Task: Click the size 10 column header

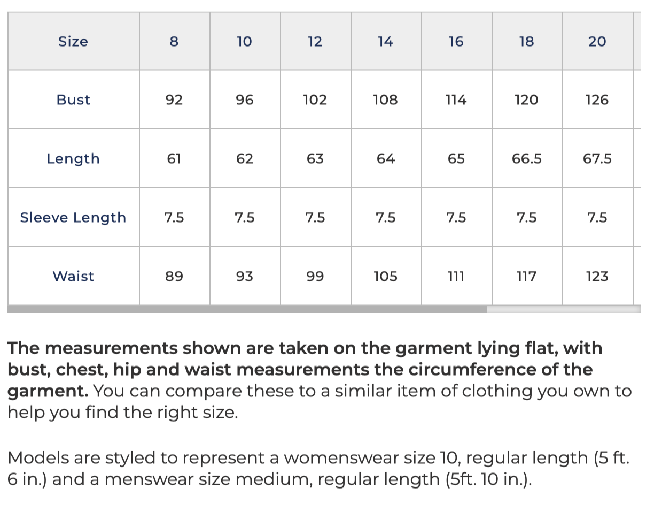Action: click(x=245, y=41)
